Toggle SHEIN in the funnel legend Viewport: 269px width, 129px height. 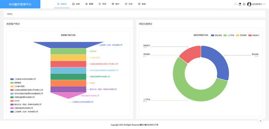tap(15, 101)
